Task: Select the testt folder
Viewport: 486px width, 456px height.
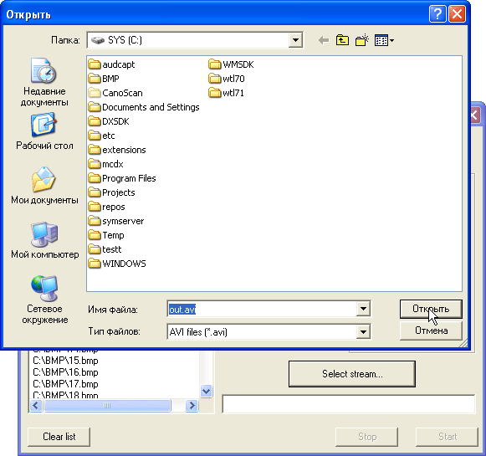Action: (105, 250)
